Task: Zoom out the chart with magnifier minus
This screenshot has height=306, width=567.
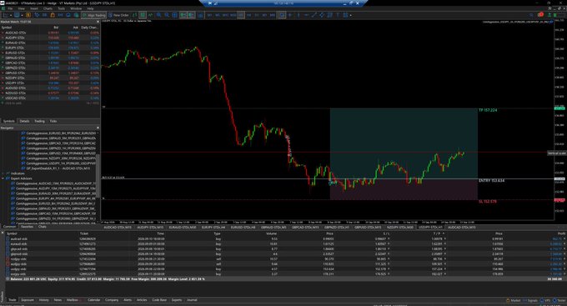Action: (x=167, y=15)
